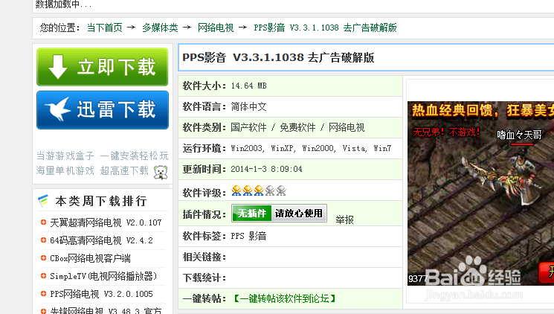Open 天翼超清网络电视 V2.0.107 in ranking list
This screenshot has width=554, height=314.
point(106,222)
